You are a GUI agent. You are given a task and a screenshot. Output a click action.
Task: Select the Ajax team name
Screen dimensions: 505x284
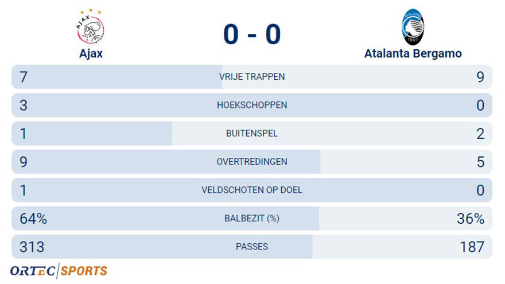coord(91,53)
